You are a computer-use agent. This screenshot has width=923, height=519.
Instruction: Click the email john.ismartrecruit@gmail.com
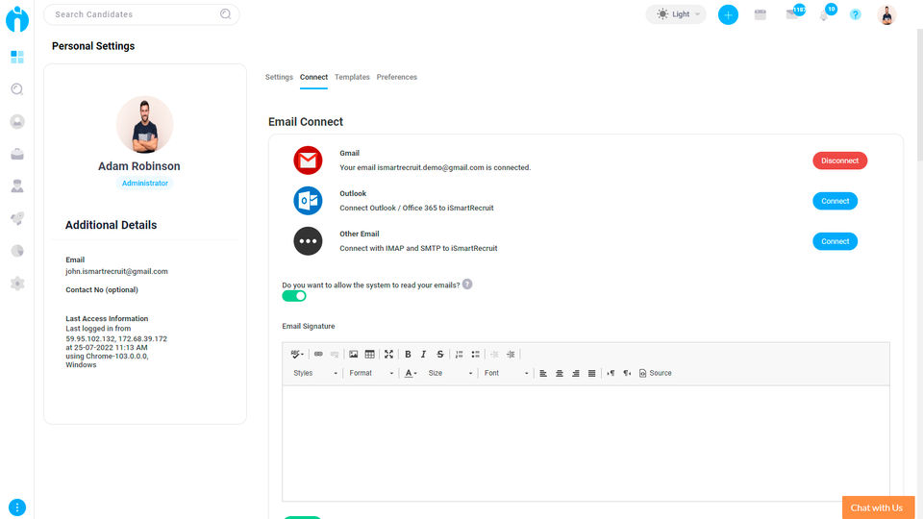pos(116,271)
